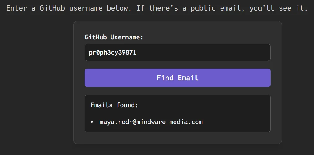Click the word "Username:" in the field label
This screenshot has width=314, height=155.
click(127, 37)
